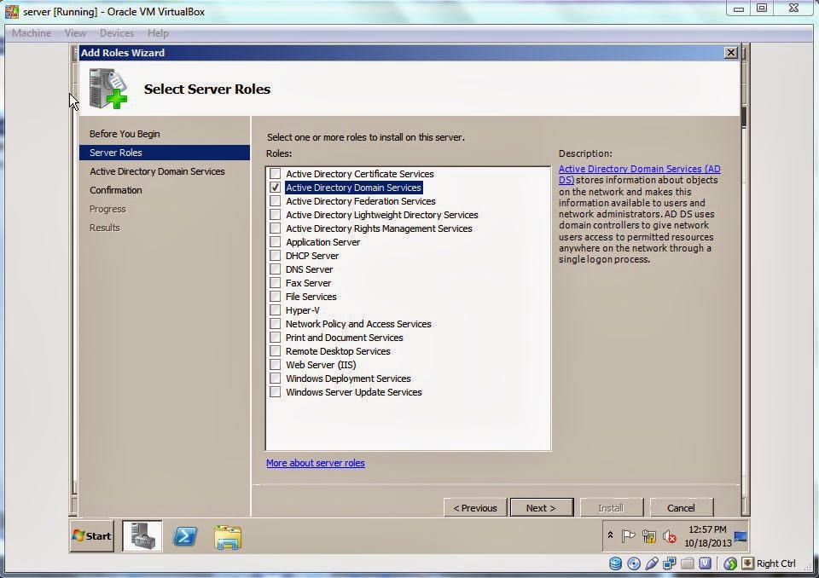Check Active Directory Rights Management Services

click(276, 228)
